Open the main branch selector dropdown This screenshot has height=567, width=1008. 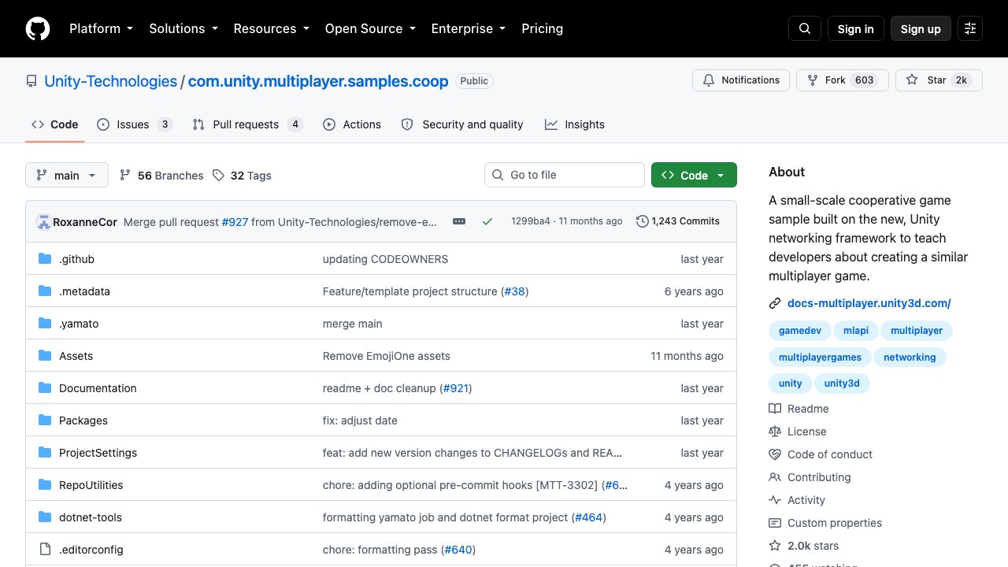pos(67,175)
